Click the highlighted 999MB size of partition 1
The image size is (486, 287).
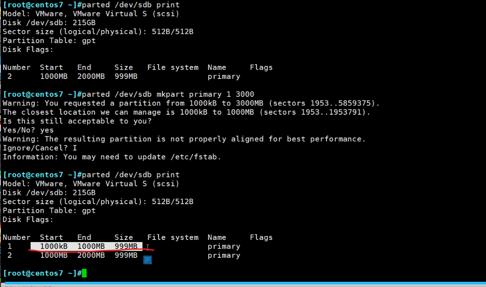click(x=126, y=246)
